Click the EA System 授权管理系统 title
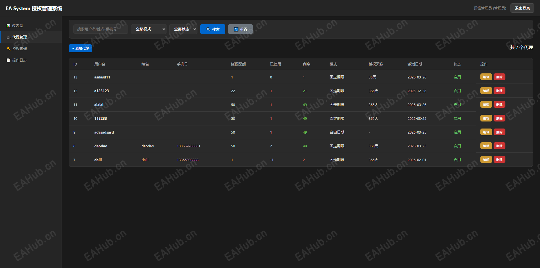This screenshot has width=540, height=268. [x=34, y=8]
